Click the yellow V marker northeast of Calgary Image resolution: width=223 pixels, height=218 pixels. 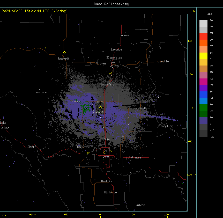tap(111, 151)
